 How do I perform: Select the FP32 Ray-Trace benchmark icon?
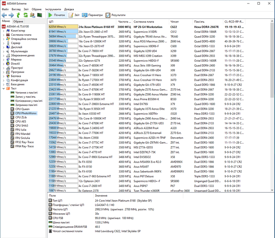(x=12, y=142)
